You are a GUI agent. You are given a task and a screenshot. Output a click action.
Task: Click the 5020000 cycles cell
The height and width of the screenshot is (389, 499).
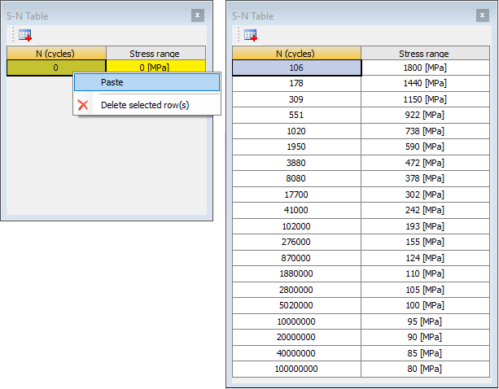(x=296, y=305)
